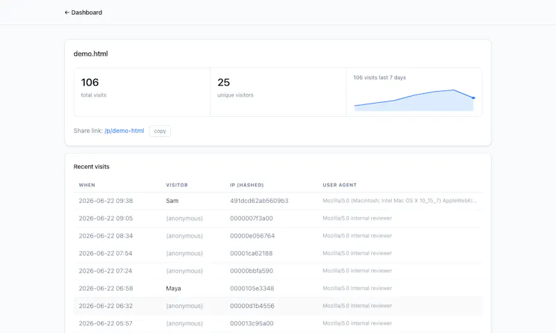This screenshot has width=556, height=333.
Task: Select hashed IP 00001ca62188
Action: tap(252, 253)
